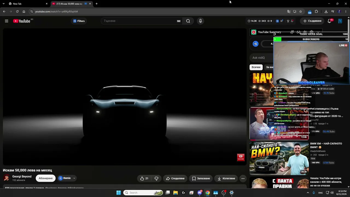The image size is (350, 197).
Task: Select the Всички filter chip
Action: [x=256, y=67]
